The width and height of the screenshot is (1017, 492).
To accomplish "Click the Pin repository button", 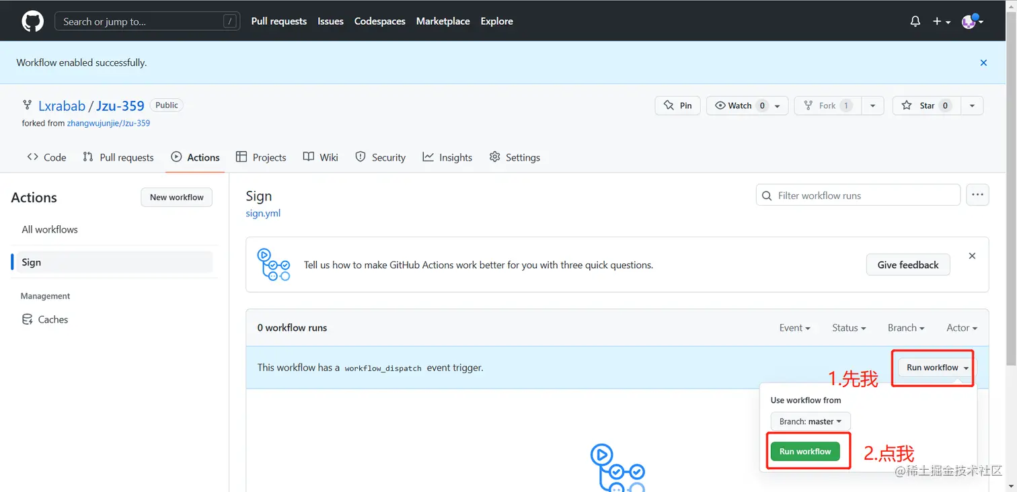I will pos(677,106).
